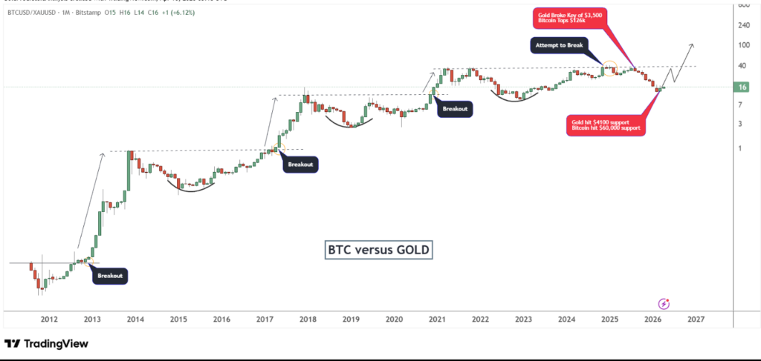Click the green current price tag 16
The width and height of the screenshot is (761, 361).
pos(742,87)
